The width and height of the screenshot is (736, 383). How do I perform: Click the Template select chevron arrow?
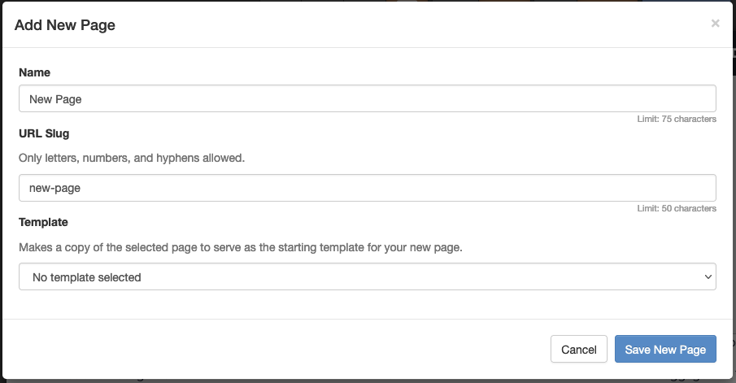pyautogui.click(x=706, y=277)
